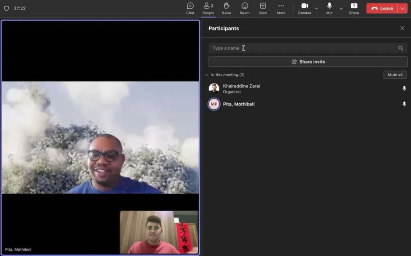Open the More actions menu

point(281,8)
